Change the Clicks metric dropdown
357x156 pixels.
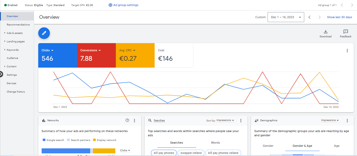(x=47, y=50)
